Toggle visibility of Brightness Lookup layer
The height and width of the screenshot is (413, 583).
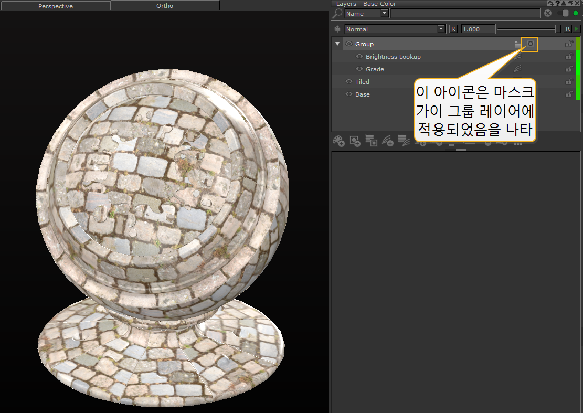(359, 57)
